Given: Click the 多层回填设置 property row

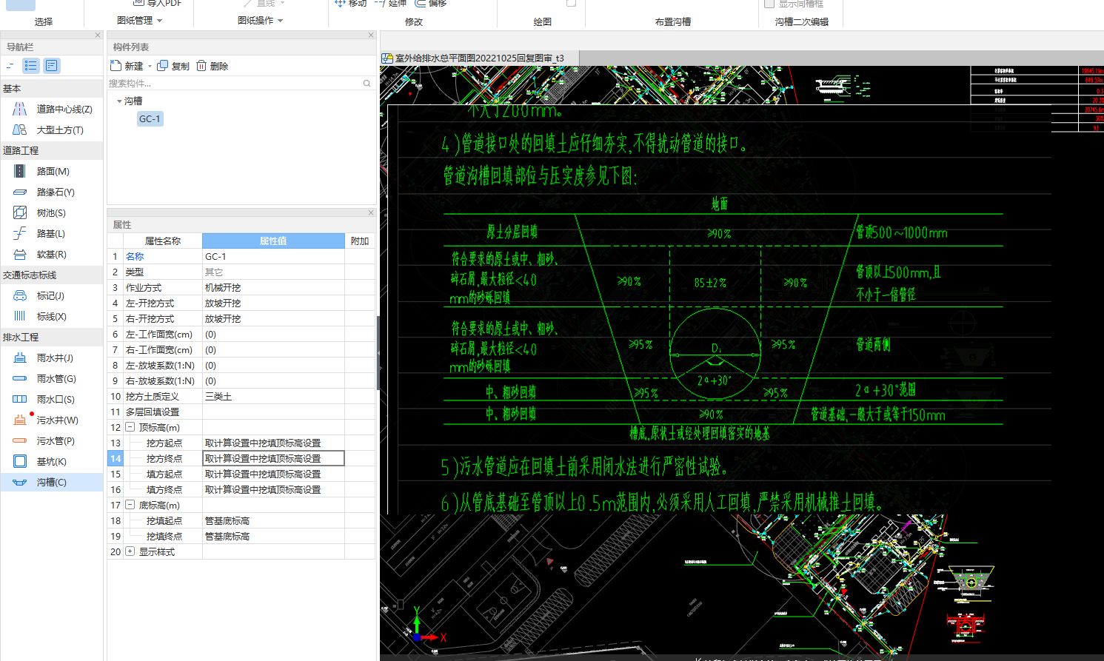Looking at the screenshot, I should [x=241, y=412].
